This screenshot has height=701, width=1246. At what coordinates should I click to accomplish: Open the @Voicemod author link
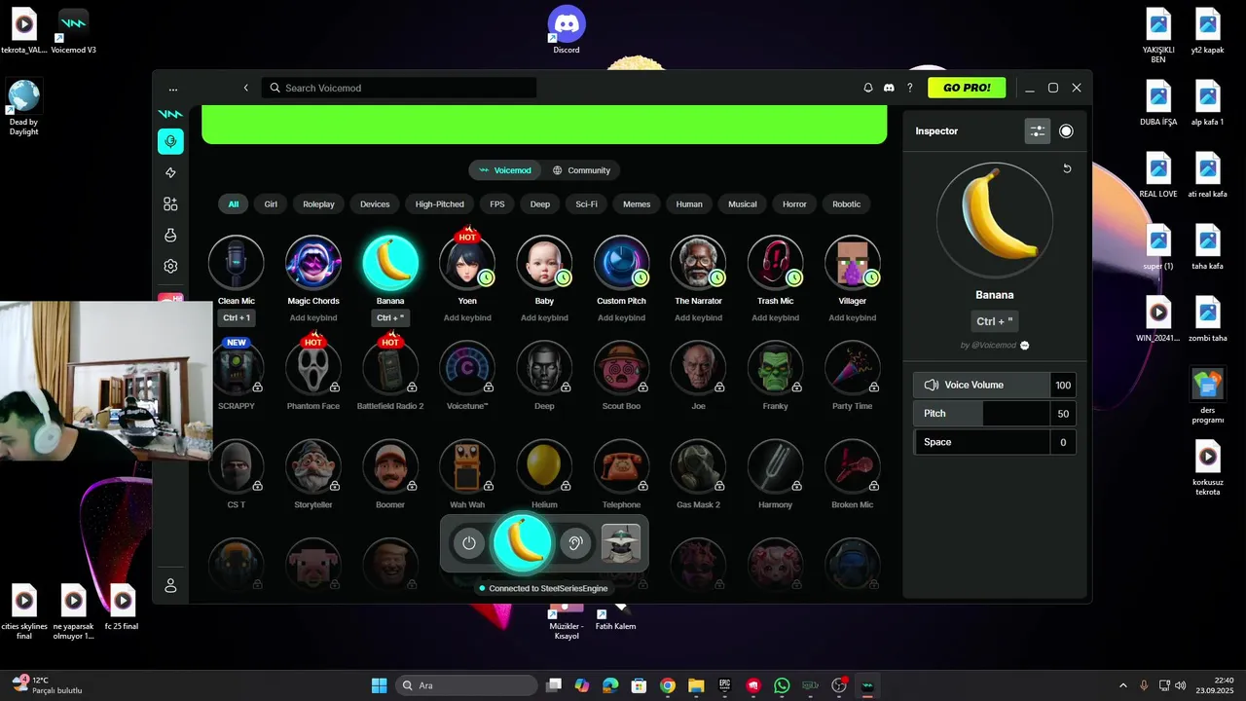coord(995,346)
